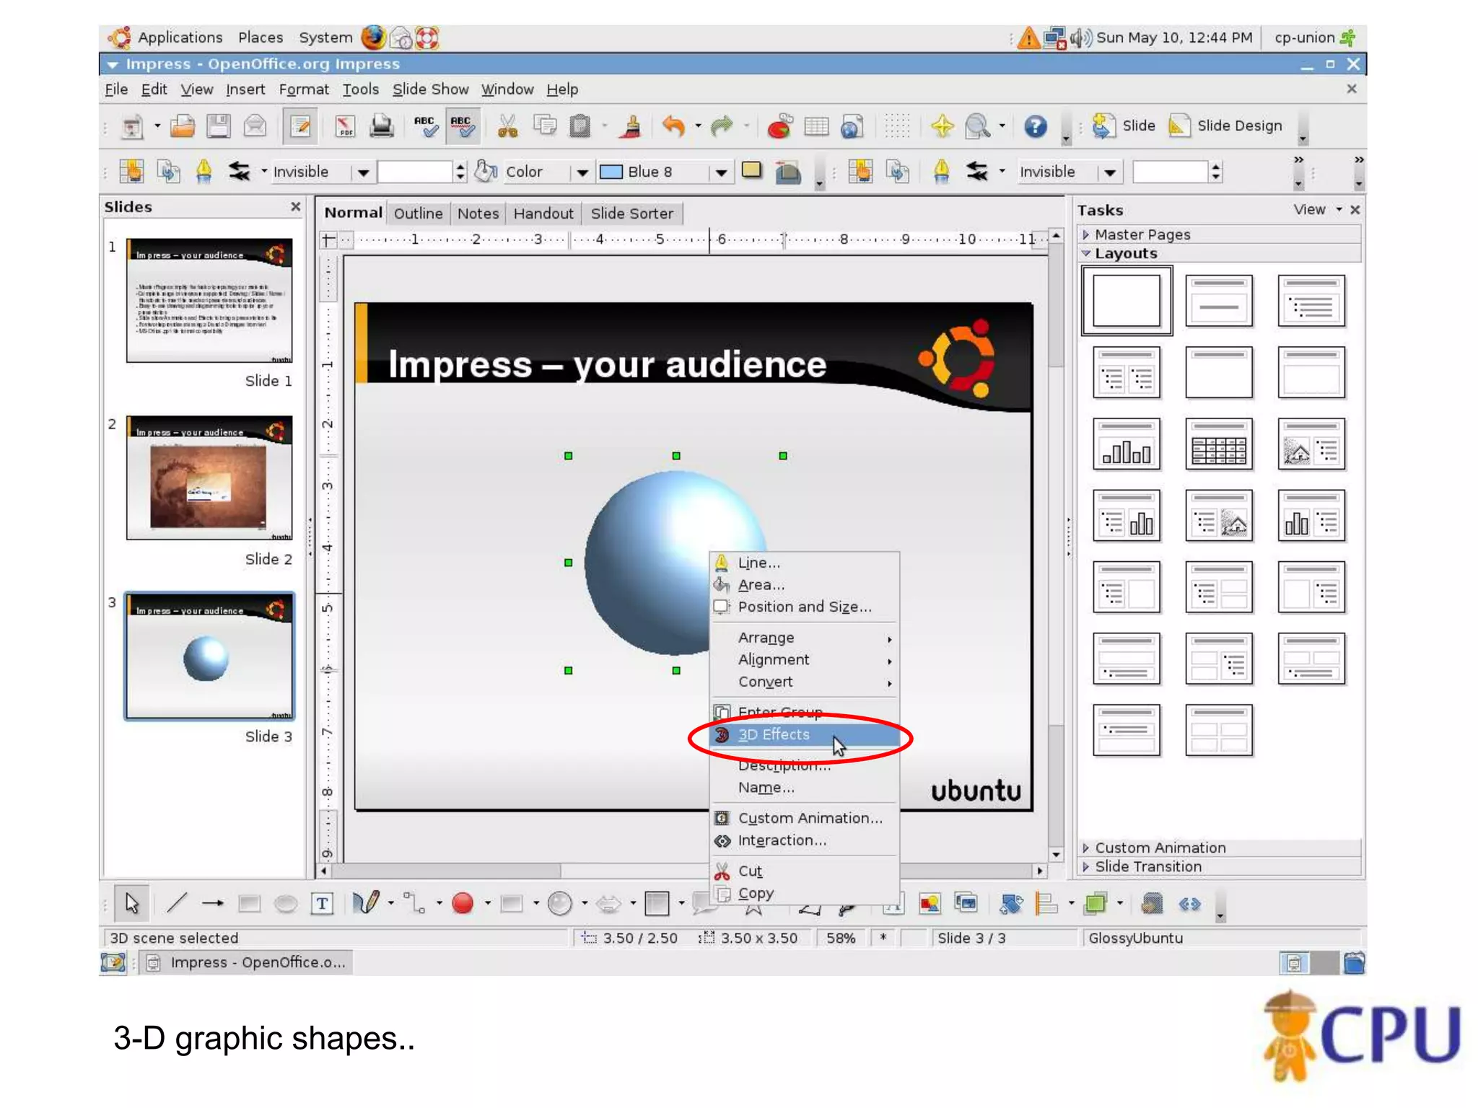
Task: Click the Slide Design button
Action: [x=1225, y=126]
